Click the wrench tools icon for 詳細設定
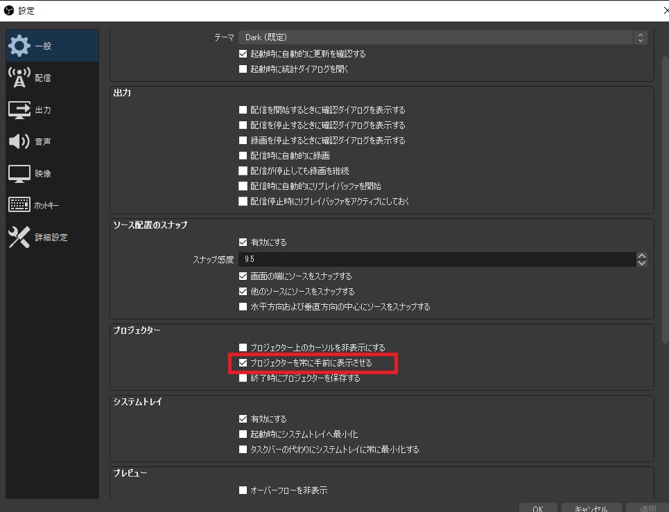Screen dimensions: 669x512 19,237
